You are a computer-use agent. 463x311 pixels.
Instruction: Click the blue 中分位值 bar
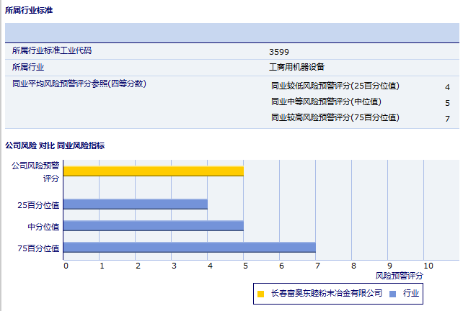153,226
